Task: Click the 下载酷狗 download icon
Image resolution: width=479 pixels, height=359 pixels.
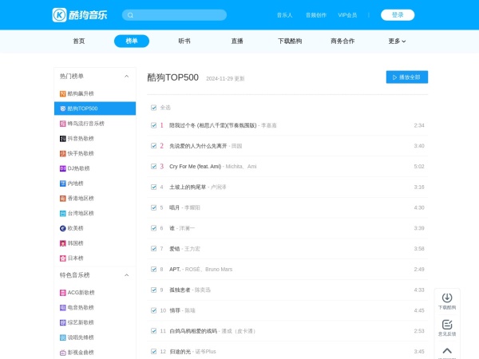Action: coord(447,298)
